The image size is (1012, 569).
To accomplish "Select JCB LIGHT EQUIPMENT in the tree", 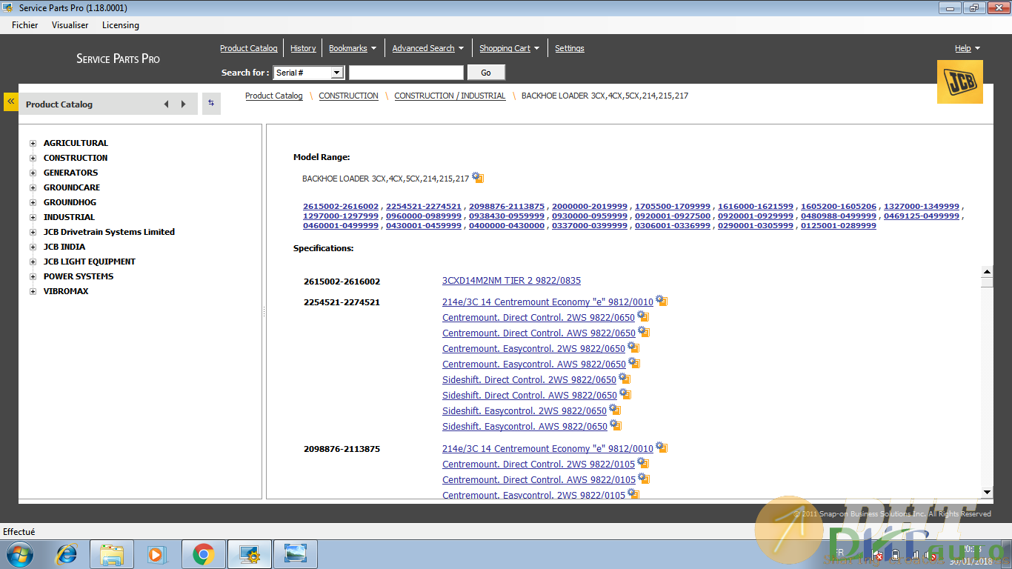I will 90,262.
